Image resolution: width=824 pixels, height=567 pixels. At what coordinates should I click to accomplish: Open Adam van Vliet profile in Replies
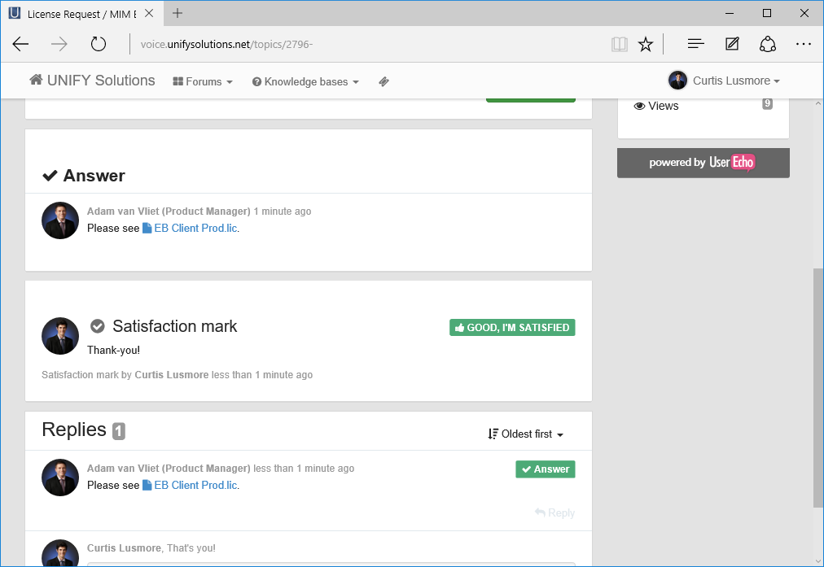tap(169, 469)
